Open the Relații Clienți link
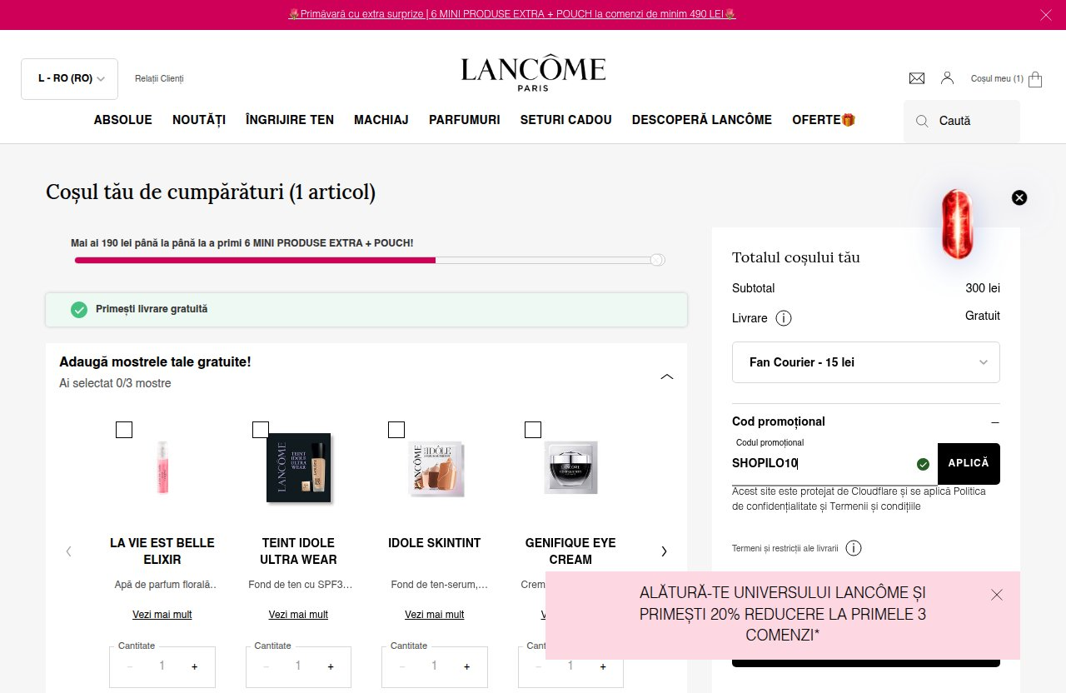Image resolution: width=1066 pixels, height=693 pixels. pyautogui.click(x=159, y=78)
